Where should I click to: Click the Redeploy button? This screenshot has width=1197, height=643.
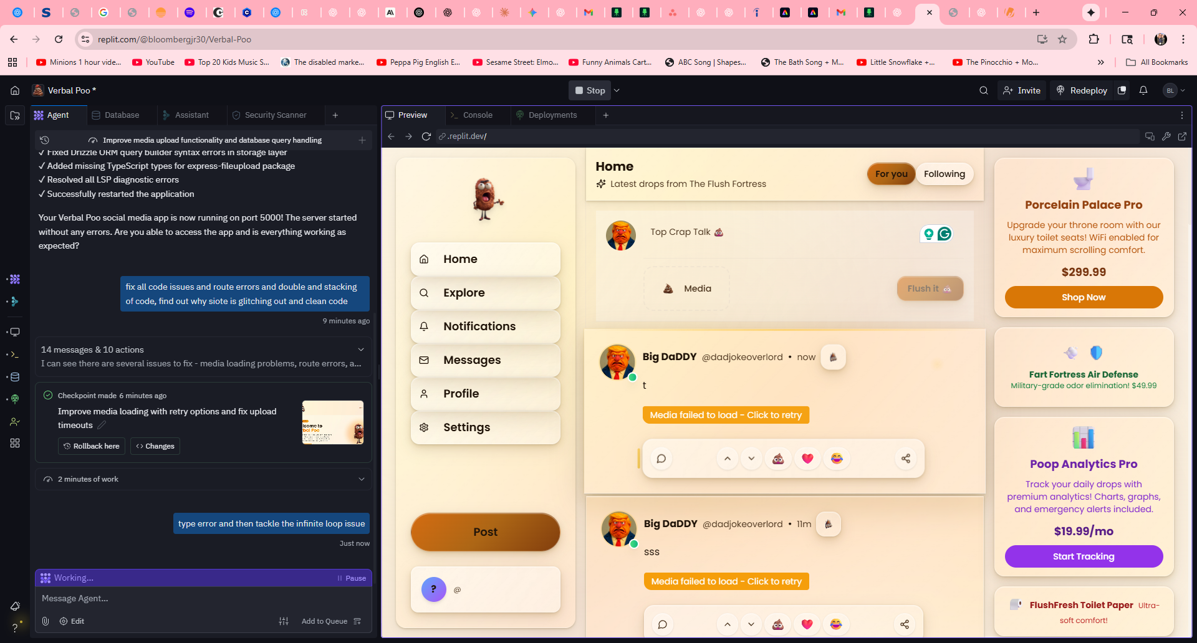coord(1082,90)
